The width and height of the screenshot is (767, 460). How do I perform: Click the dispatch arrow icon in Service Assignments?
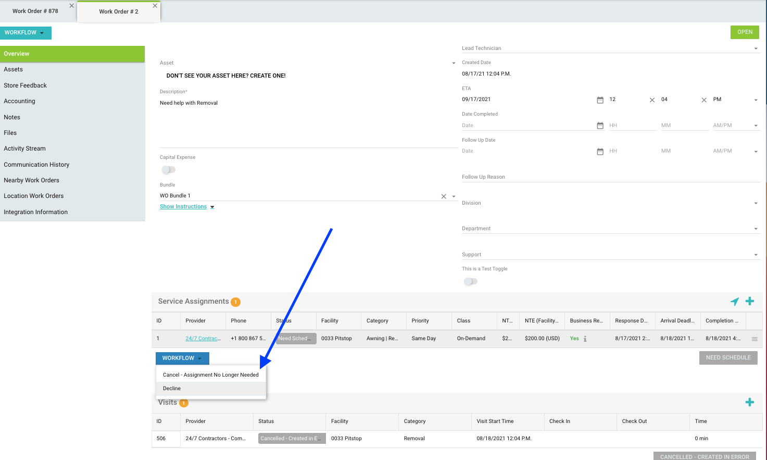click(734, 302)
